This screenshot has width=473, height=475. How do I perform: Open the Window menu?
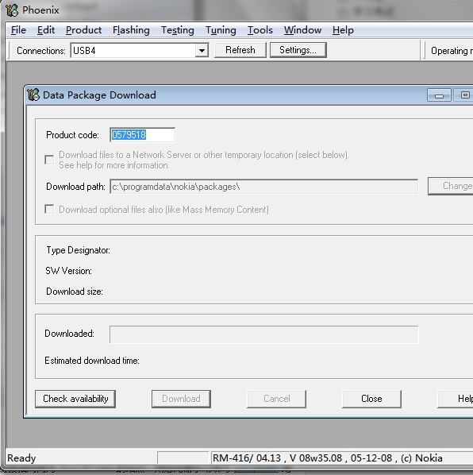(x=302, y=30)
